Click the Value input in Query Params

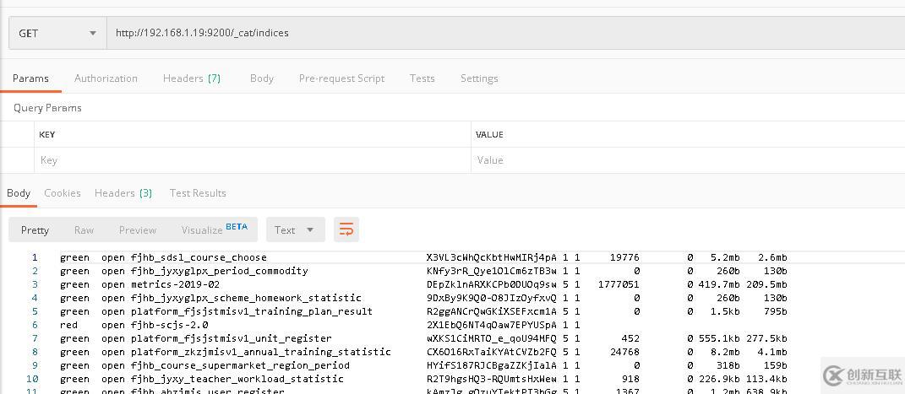[x=688, y=160]
